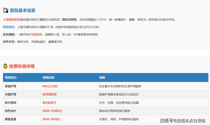Click the 680元/日起 price cell
The width and height of the screenshot is (210, 125).
pos(50,86)
